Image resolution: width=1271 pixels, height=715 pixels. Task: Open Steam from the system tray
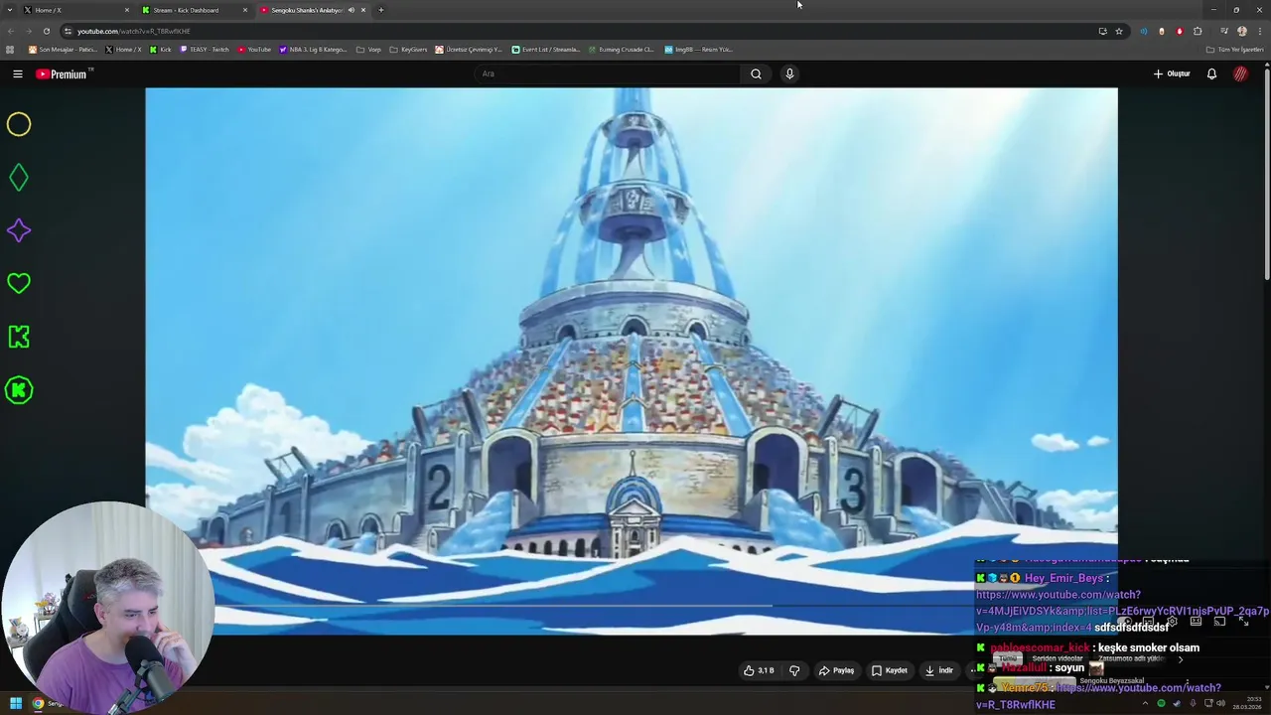[x=1177, y=703]
